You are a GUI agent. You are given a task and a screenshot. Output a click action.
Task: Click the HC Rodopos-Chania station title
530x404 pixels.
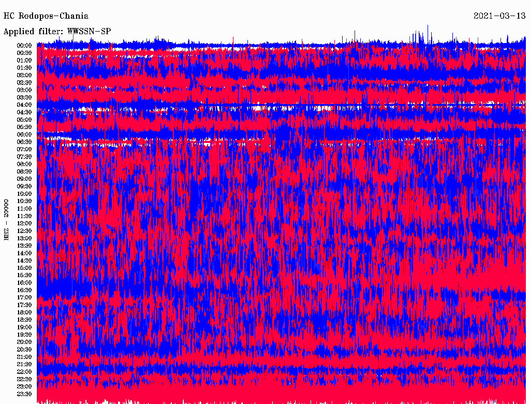click(x=46, y=16)
